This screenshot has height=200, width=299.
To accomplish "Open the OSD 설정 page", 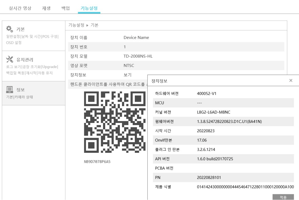I will click(x=14, y=43).
